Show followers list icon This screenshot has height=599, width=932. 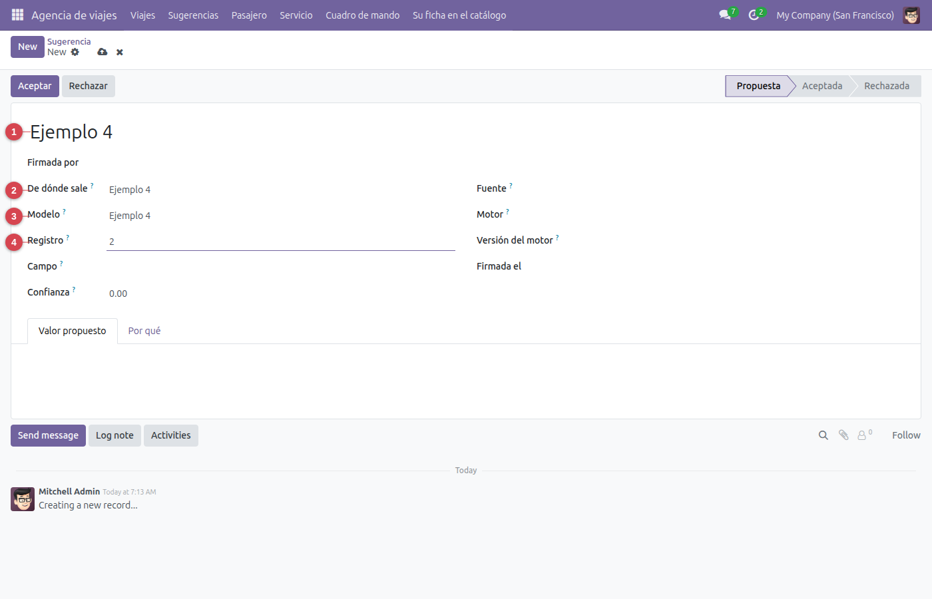point(864,435)
